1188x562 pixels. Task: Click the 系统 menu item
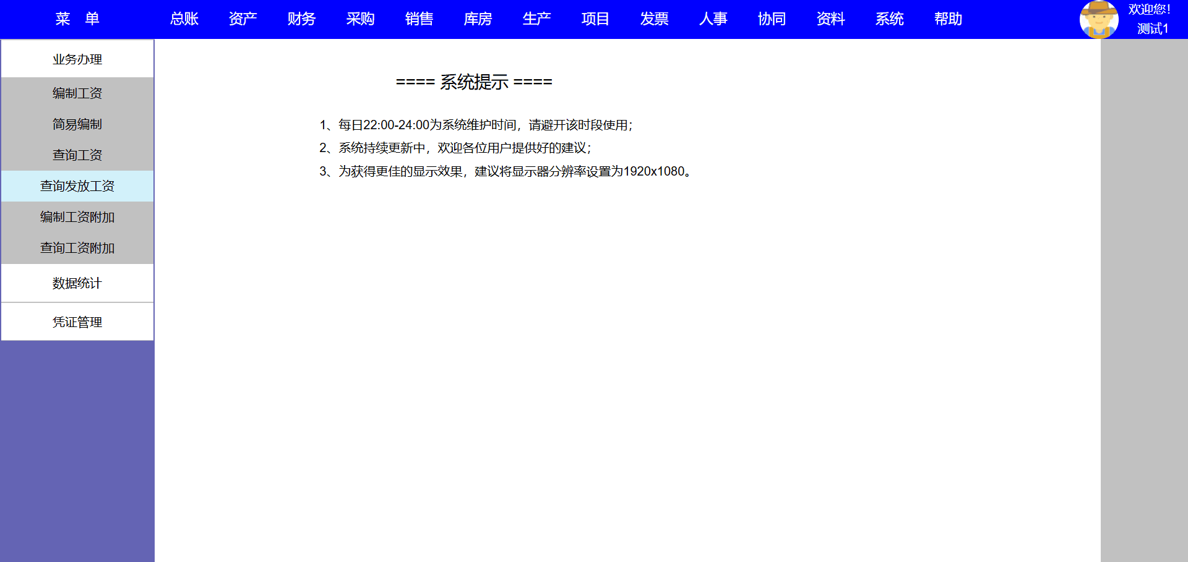[x=889, y=19]
